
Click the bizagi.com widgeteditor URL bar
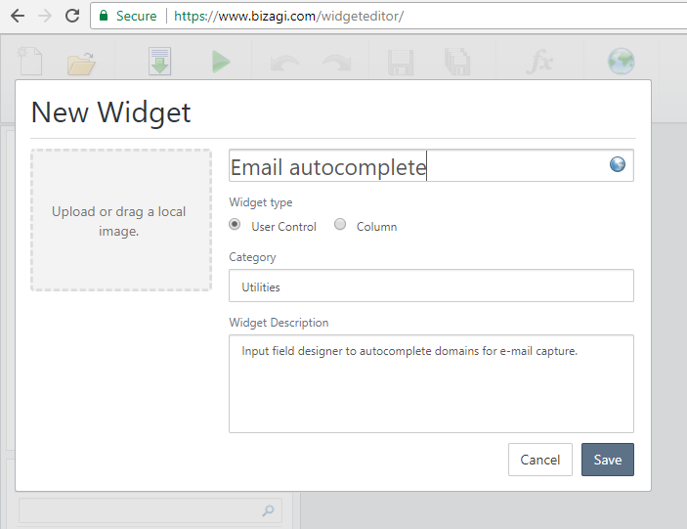[388, 17]
